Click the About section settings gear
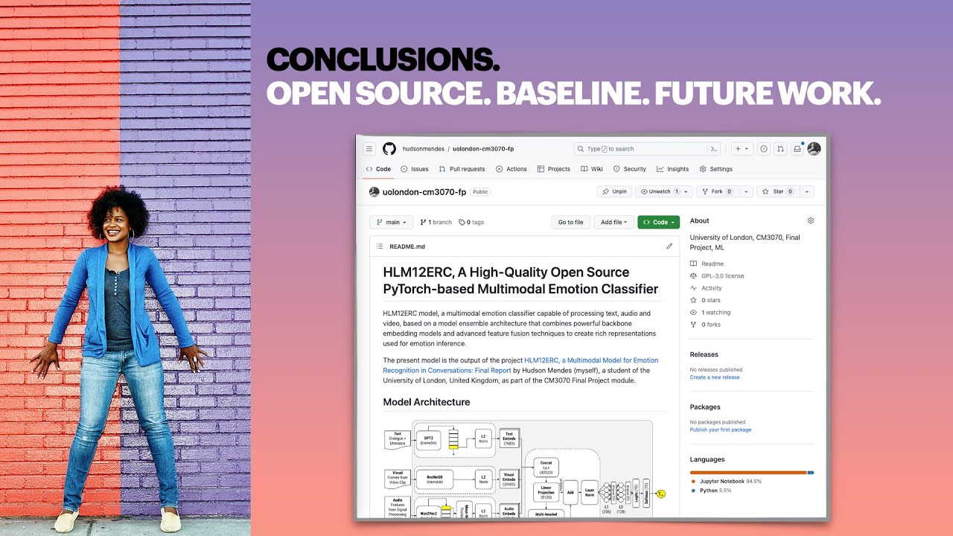The width and height of the screenshot is (953, 536). click(x=811, y=220)
